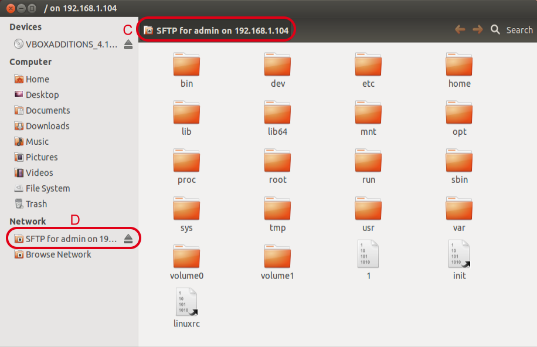The width and height of the screenshot is (537, 347).
Task: Select File System in the sidebar
Action: pos(47,188)
